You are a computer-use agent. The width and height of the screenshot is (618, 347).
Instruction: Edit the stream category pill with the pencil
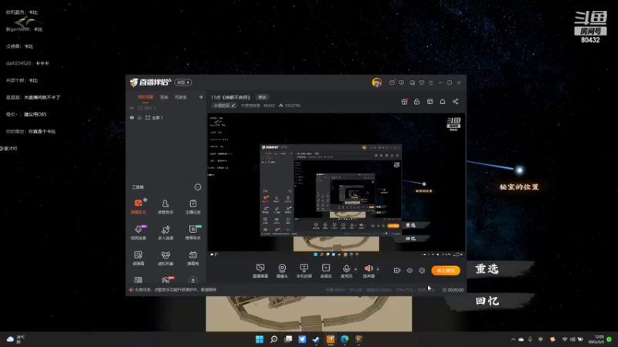pyautogui.click(x=225, y=106)
